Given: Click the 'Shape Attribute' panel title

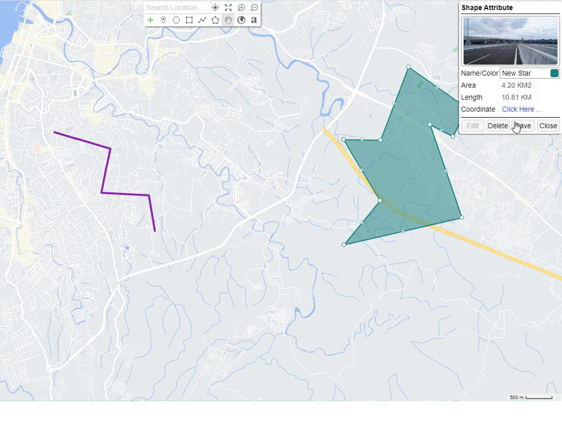Looking at the screenshot, I should [x=487, y=7].
